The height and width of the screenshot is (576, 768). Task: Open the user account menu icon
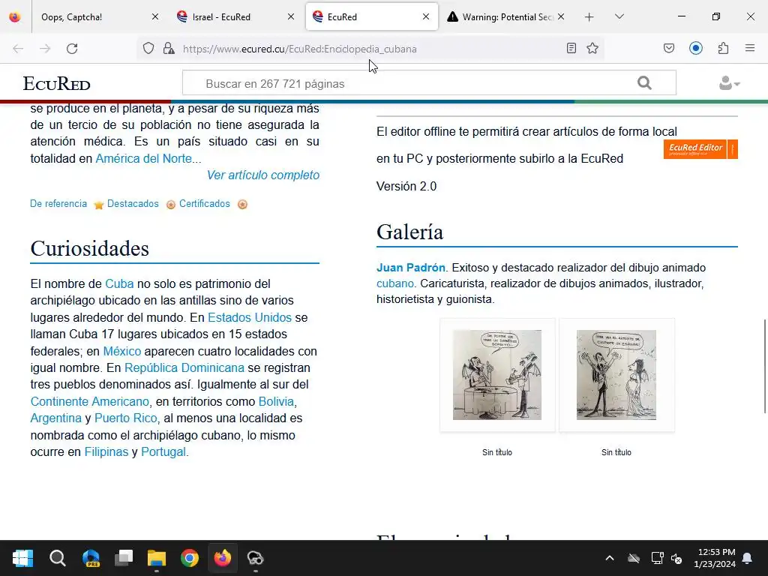pos(729,83)
